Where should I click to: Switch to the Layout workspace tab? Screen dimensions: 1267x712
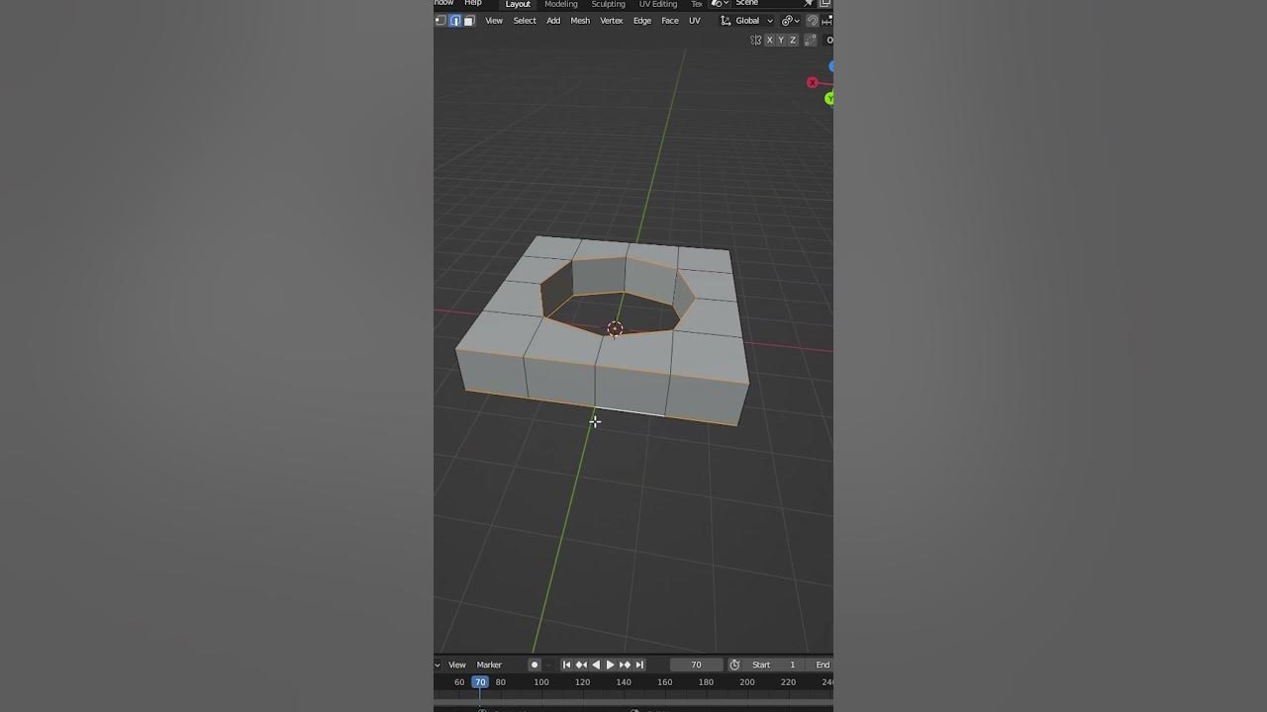(518, 4)
